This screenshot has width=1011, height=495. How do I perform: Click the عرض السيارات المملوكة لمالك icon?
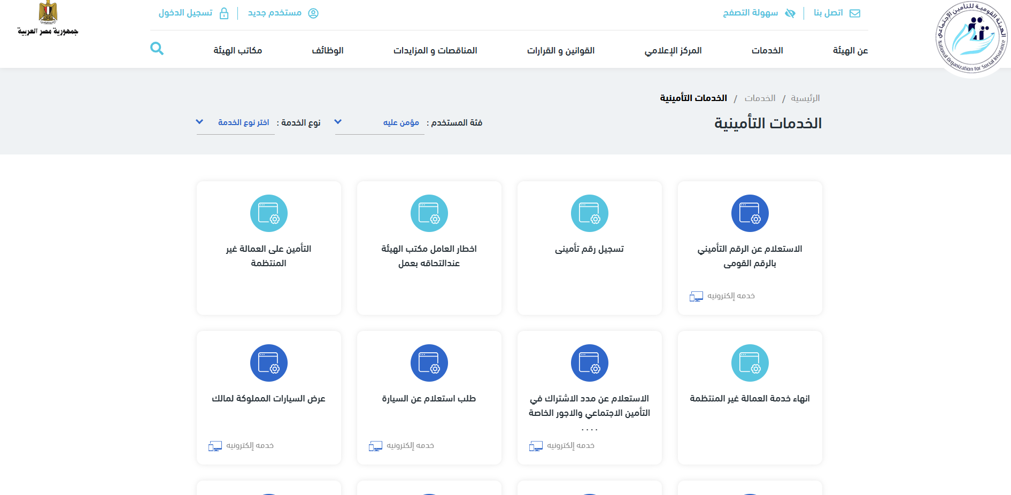(x=268, y=363)
